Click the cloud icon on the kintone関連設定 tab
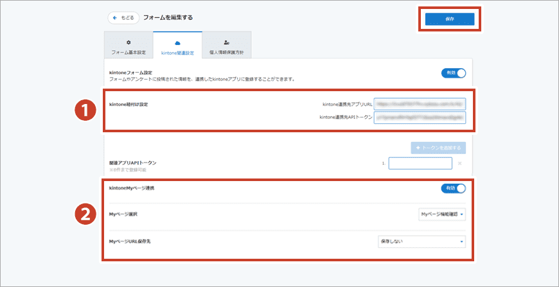The height and width of the screenshot is (287, 559). pos(177,42)
